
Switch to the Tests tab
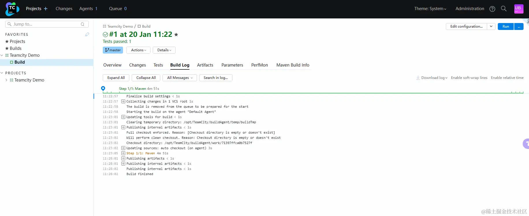(x=158, y=65)
